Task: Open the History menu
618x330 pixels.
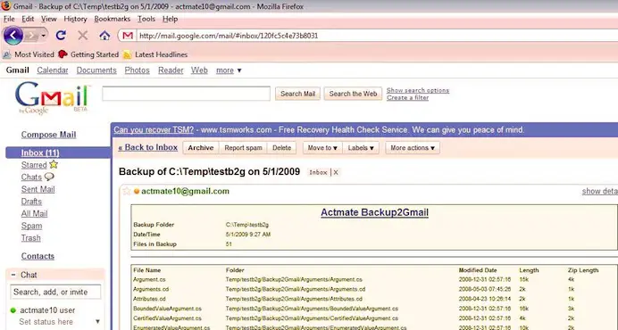Action: [x=75, y=19]
